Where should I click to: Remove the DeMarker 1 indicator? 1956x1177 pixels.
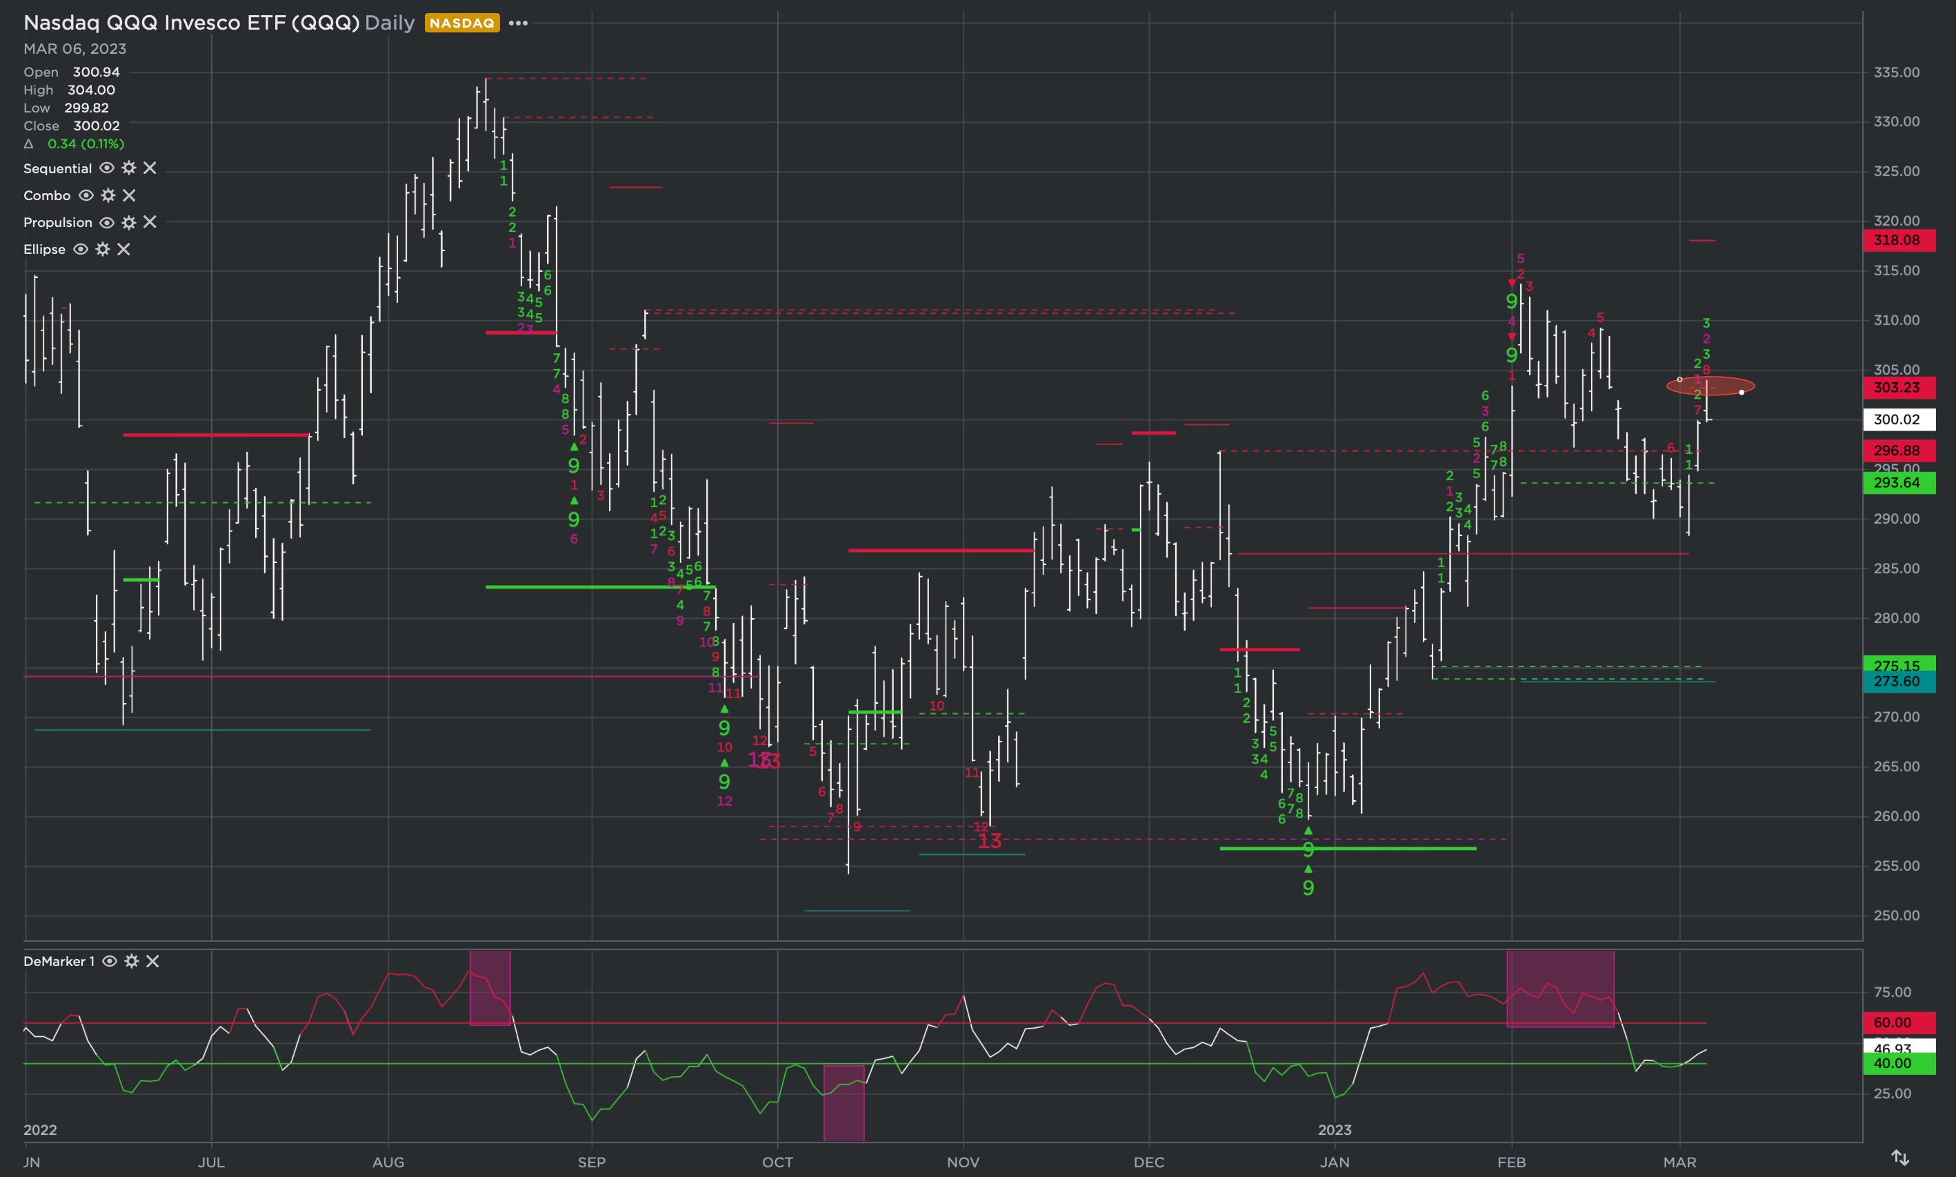[153, 961]
